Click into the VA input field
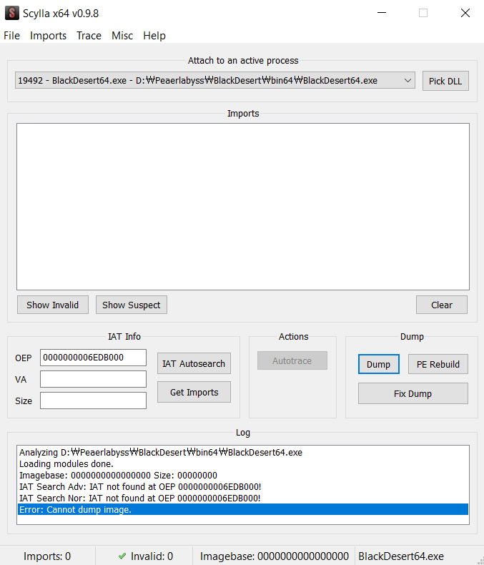The image size is (484, 565). click(93, 379)
